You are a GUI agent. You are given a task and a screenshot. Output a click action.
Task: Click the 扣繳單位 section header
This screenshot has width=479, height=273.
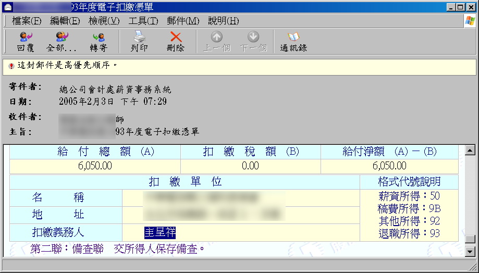[185, 182]
